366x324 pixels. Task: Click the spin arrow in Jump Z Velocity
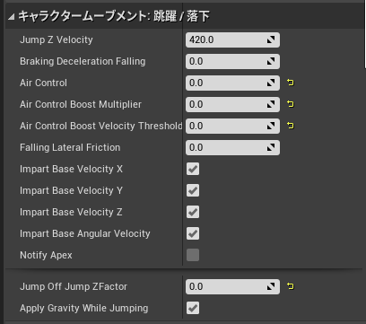tap(271, 39)
